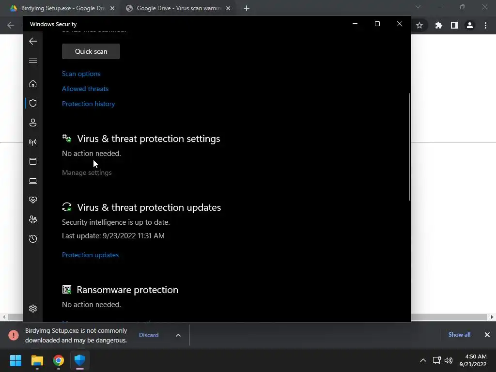496x372 pixels.
Task: Open Protection history clock icon in sidebar
Action: coord(33,238)
